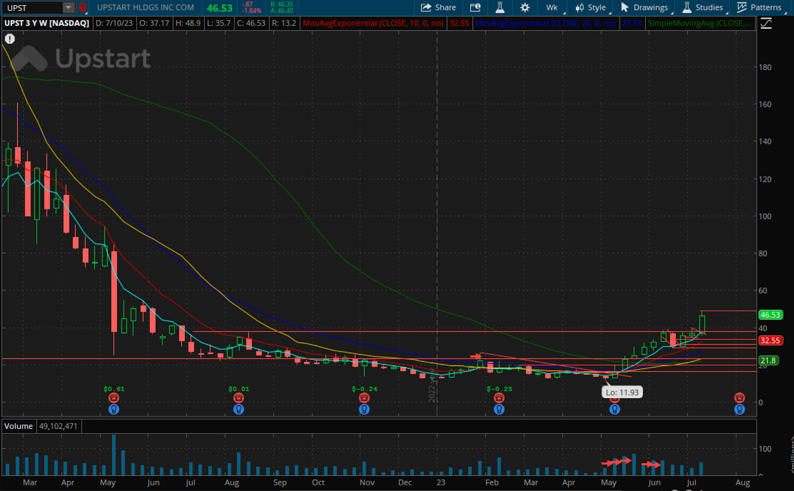
Task: Click the blue lightbulb icon below $-0.24 earnings
Action: pyautogui.click(x=364, y=409)
